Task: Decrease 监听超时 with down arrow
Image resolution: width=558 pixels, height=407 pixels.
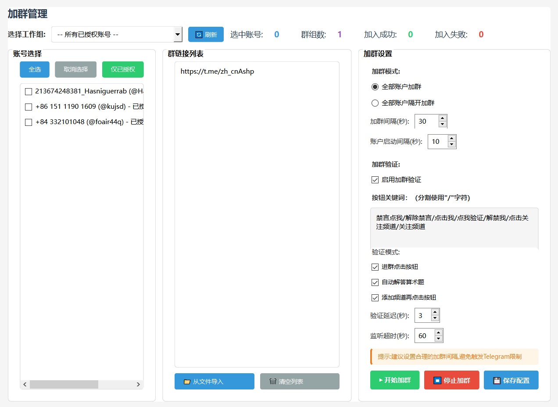Action: (438, 339)
